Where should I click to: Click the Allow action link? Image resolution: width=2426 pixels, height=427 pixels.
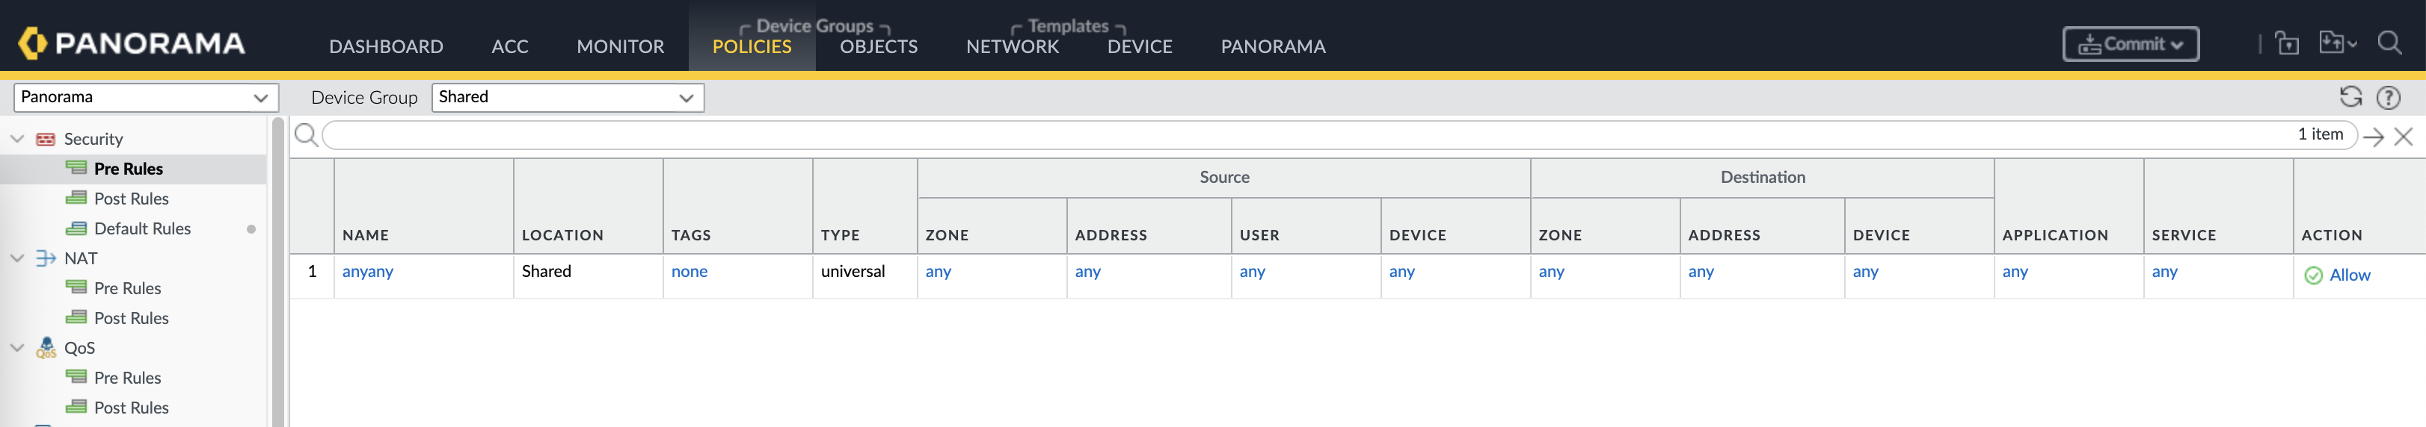[2349, 275]
